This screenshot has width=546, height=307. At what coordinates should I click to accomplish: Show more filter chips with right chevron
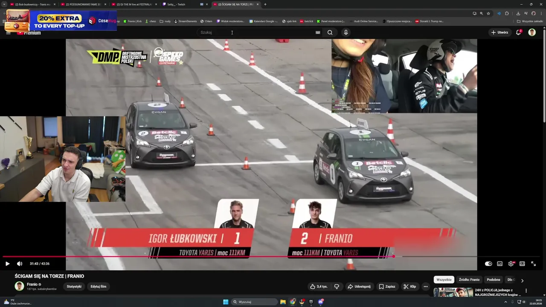(x=522, y=280)
